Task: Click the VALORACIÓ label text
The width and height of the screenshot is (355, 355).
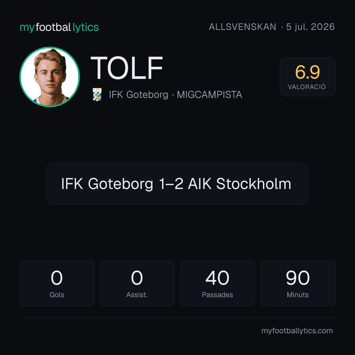Action: click(x=307, y=87)
